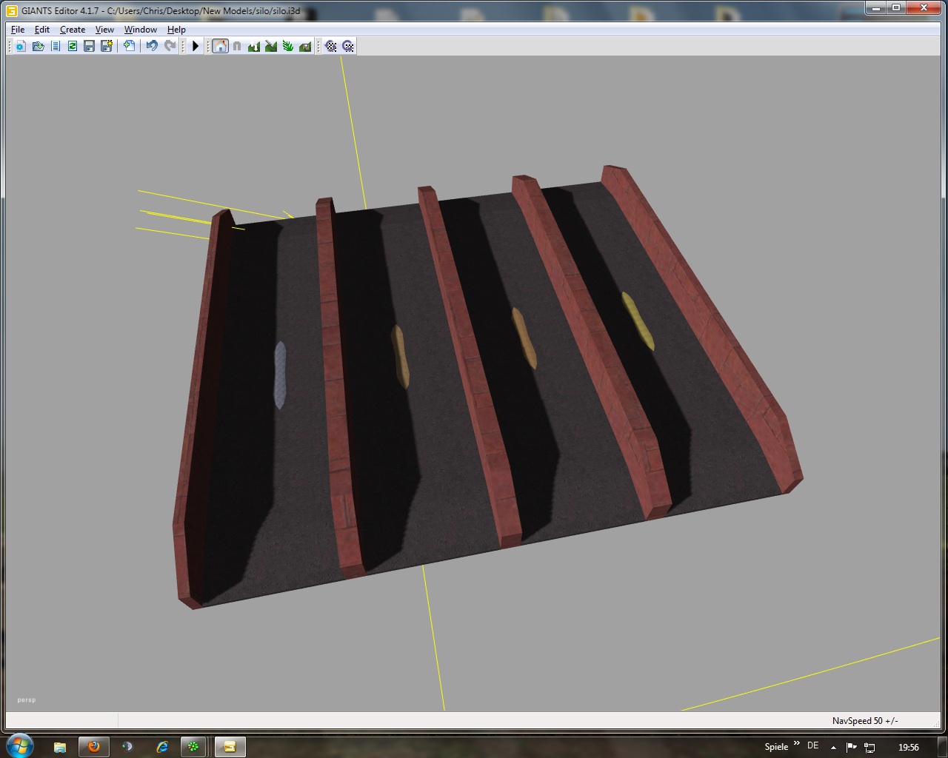Click the Add document plus icon
The image size is (948, 758).
click(x=129, y=46)
